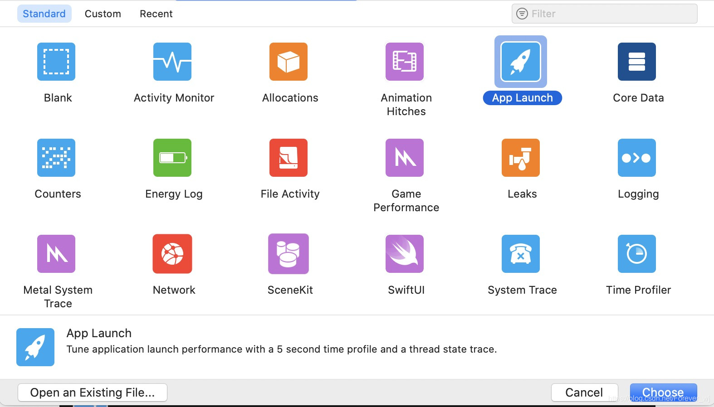Screen dimensions: 714x407
Task: Select the Animation Hitches icon
Action: 405,62
